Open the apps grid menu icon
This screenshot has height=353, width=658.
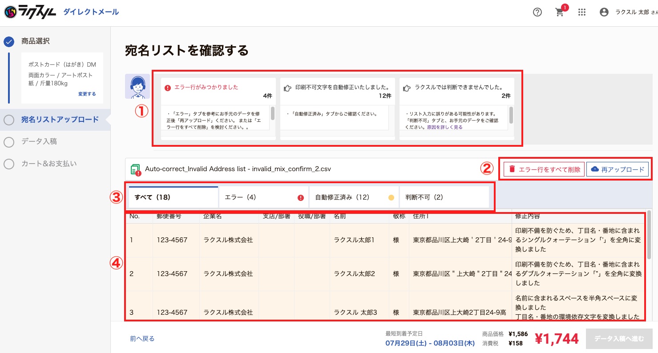pyautogui.click(x=581, y=12)
